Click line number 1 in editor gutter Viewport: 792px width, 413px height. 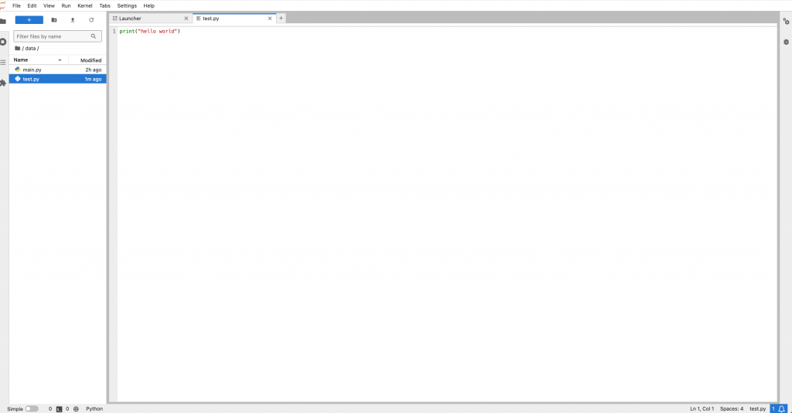[x=114, y=31]
